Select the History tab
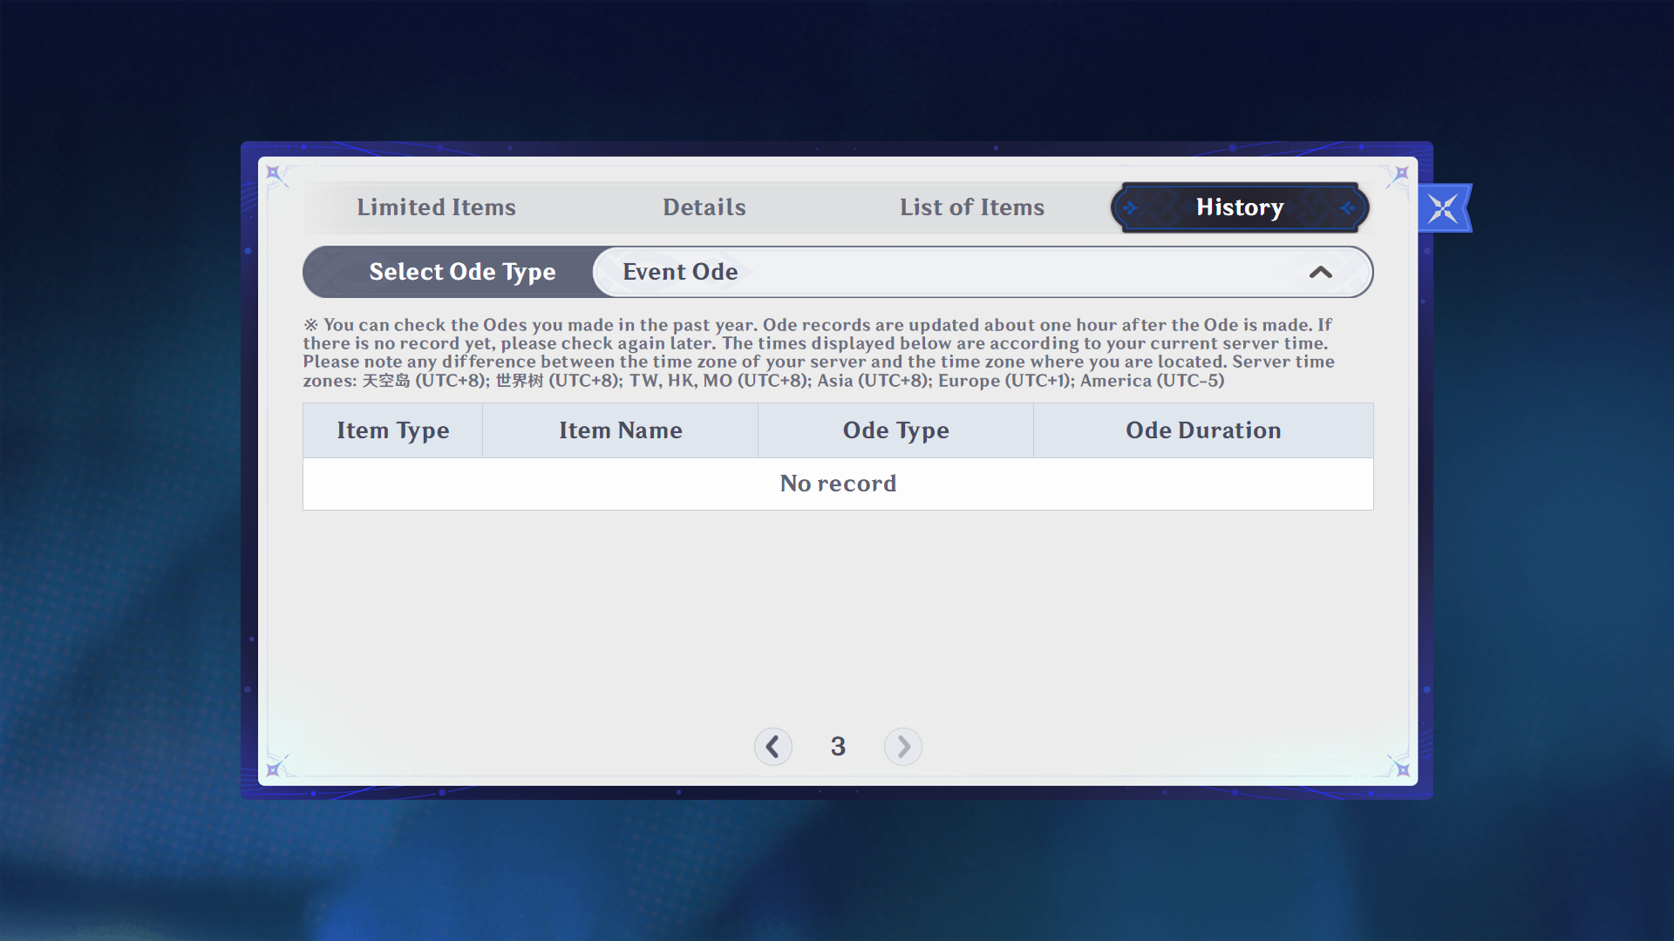Image resolution: width=1674 pixels, height=941 pixels. (1239, 207)
